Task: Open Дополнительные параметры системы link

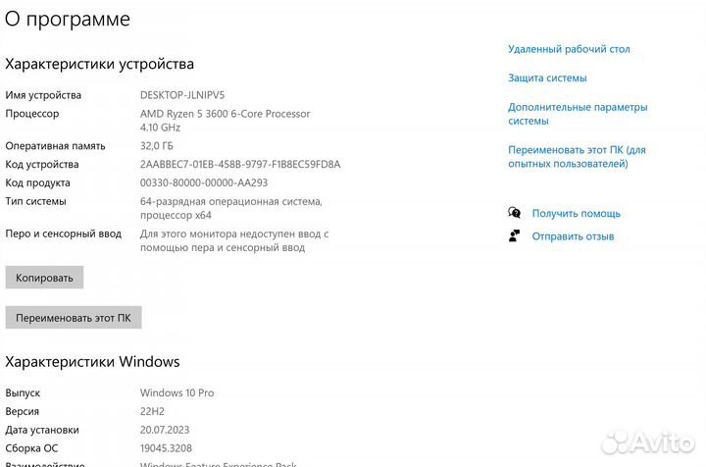Action: [578, 114]
